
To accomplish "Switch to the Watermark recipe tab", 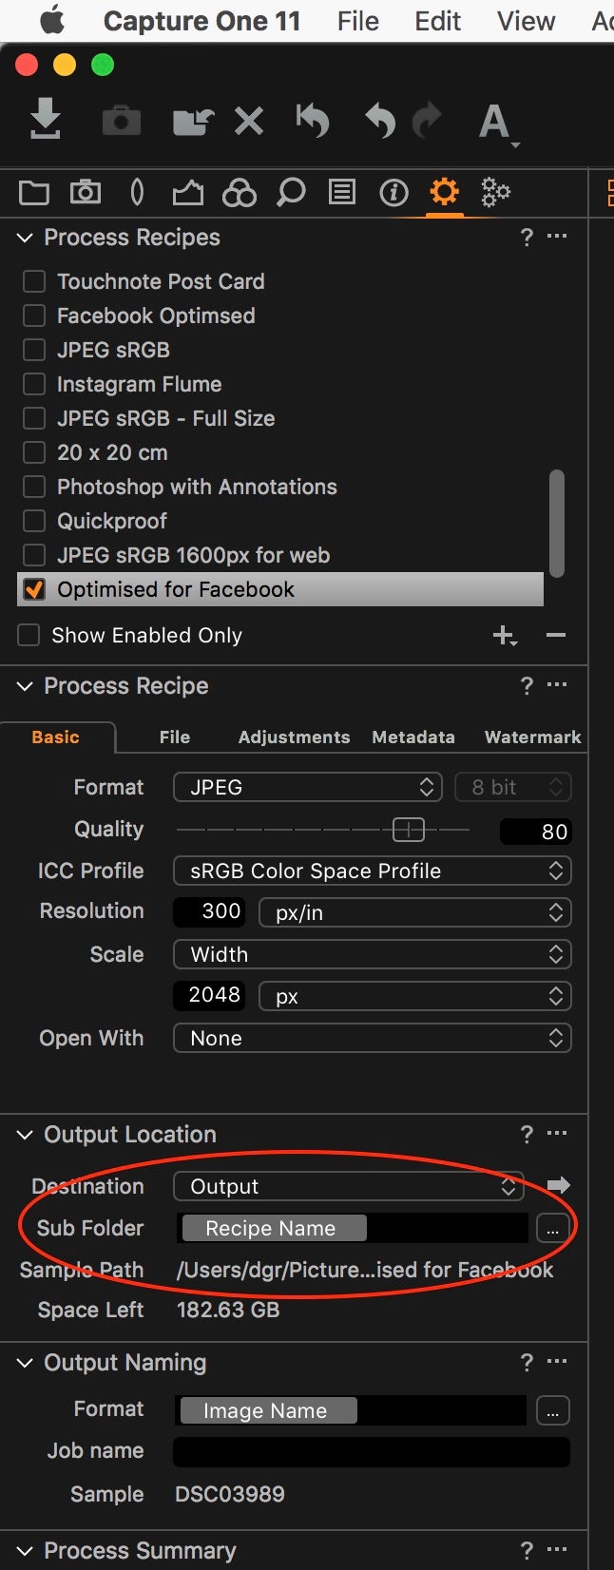I will pyautogui.click(x=532, y=737).
